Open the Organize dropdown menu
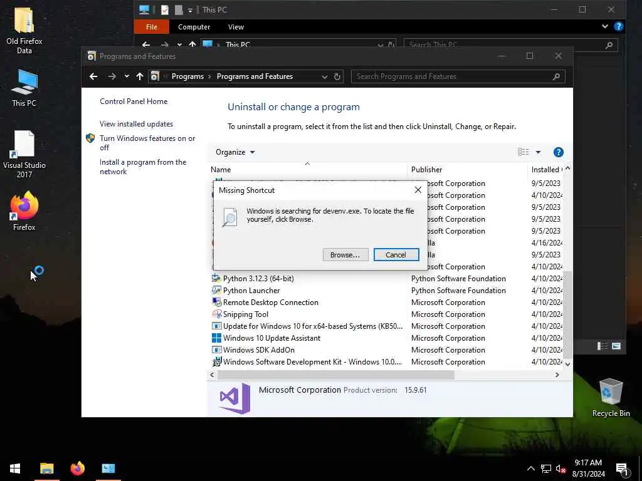Screen dimensions: 642x481 235,152
